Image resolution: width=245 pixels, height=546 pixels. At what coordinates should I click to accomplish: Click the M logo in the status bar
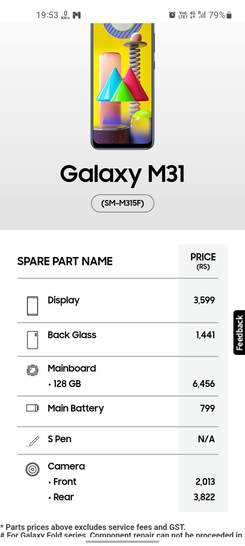pos(76,15)
